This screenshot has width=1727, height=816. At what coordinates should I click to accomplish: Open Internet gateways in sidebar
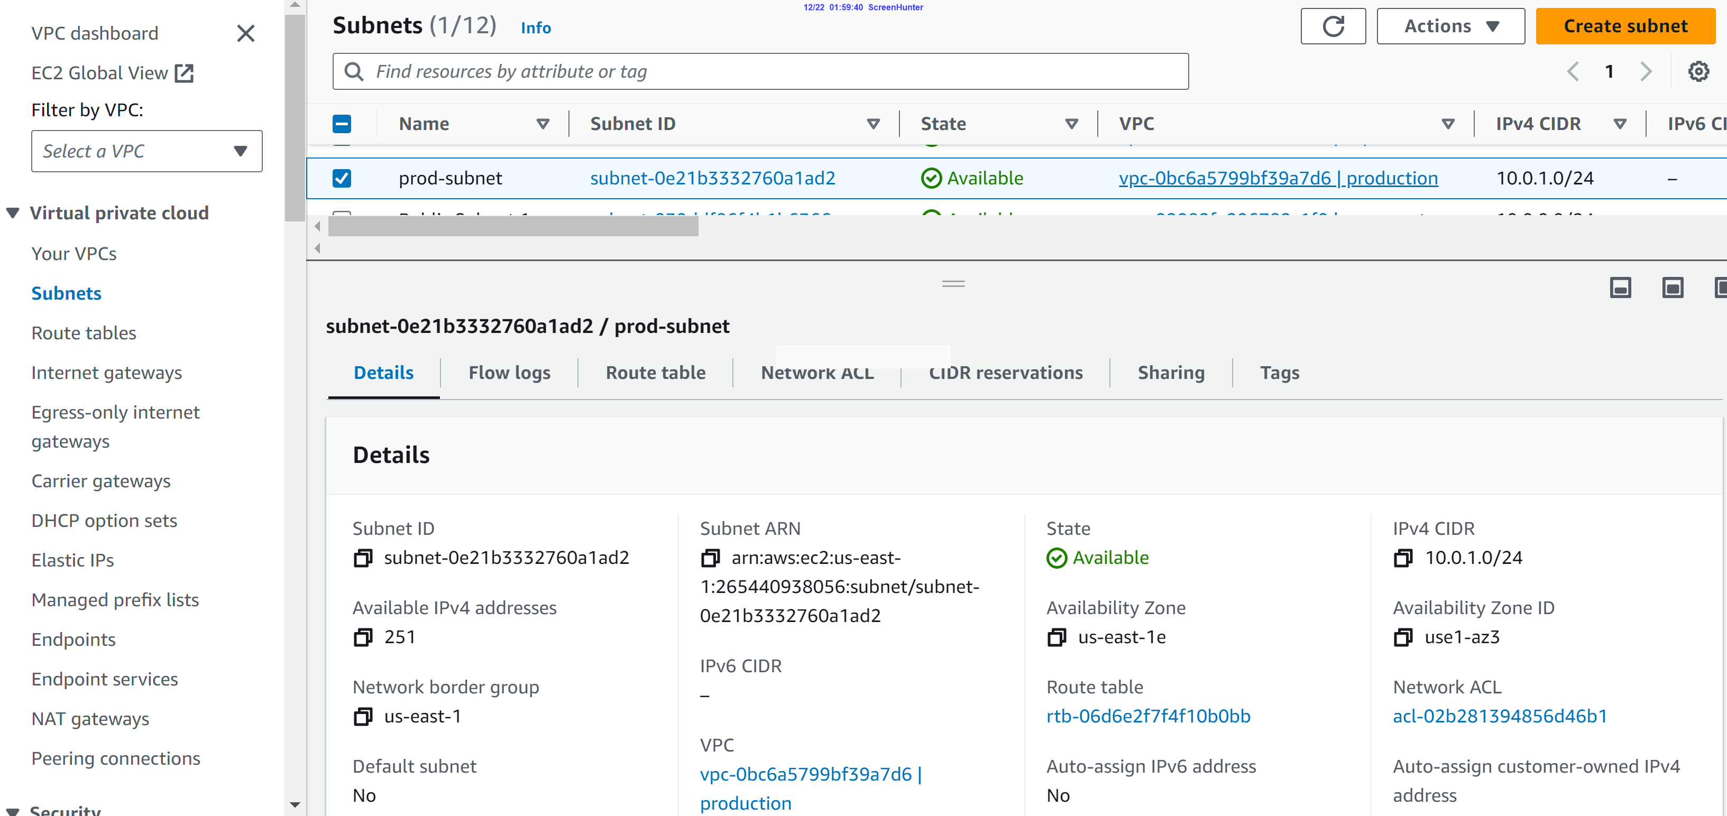coord(107,373)
